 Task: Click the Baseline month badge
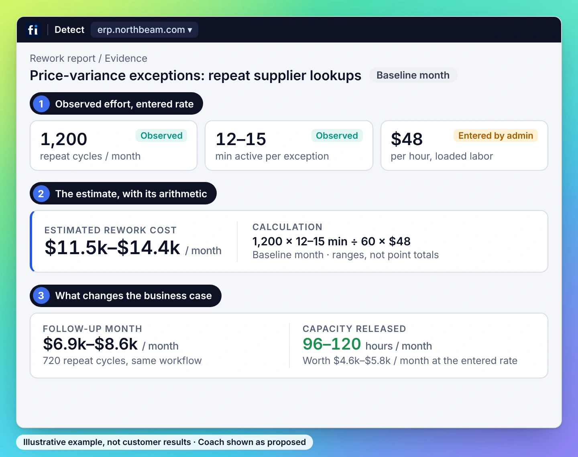(413, 75)
